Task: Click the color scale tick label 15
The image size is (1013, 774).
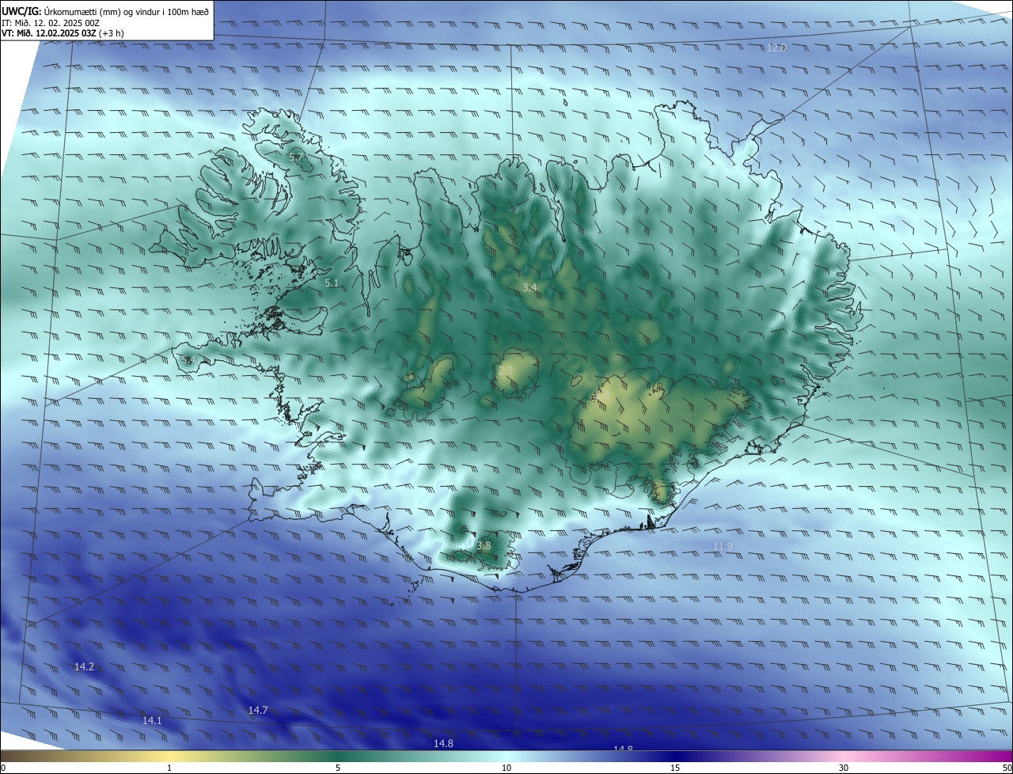Action: pos(675,768)
